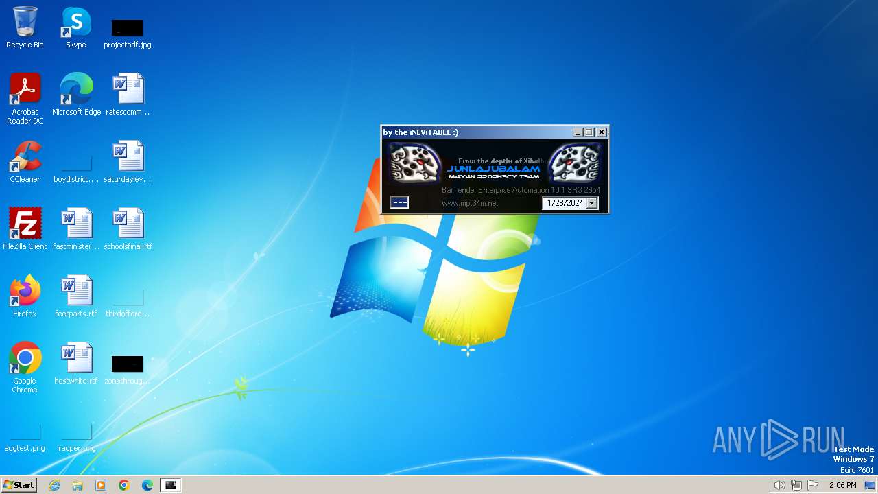The height and width of the screenshot is (494, 878).
Task: Select projectpdf.jpg desktop file
Action: (128, 33)
